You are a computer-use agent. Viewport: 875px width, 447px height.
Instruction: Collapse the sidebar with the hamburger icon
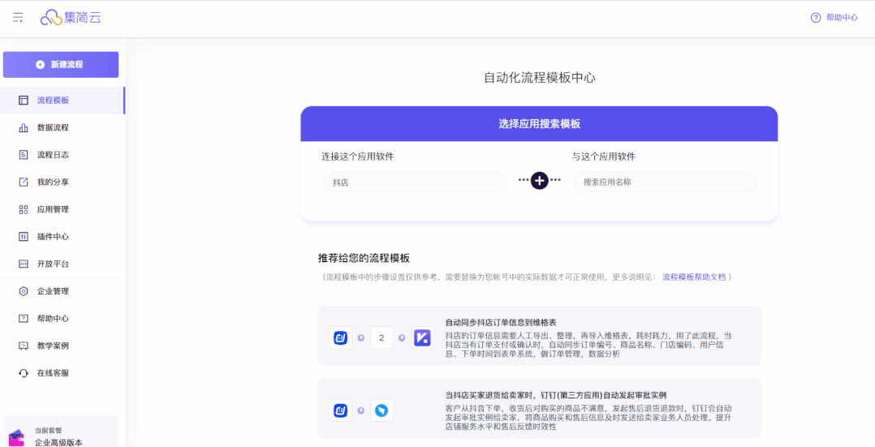coord(18,17)
